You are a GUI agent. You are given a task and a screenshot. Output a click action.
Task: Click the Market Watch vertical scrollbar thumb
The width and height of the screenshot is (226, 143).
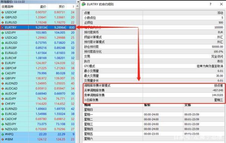[x=77, y=34]
